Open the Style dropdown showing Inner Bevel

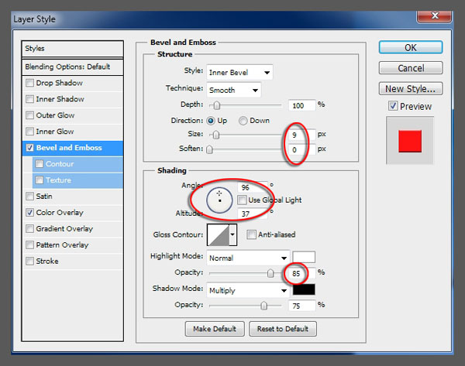pyautogui.click(x=239, y=73)
